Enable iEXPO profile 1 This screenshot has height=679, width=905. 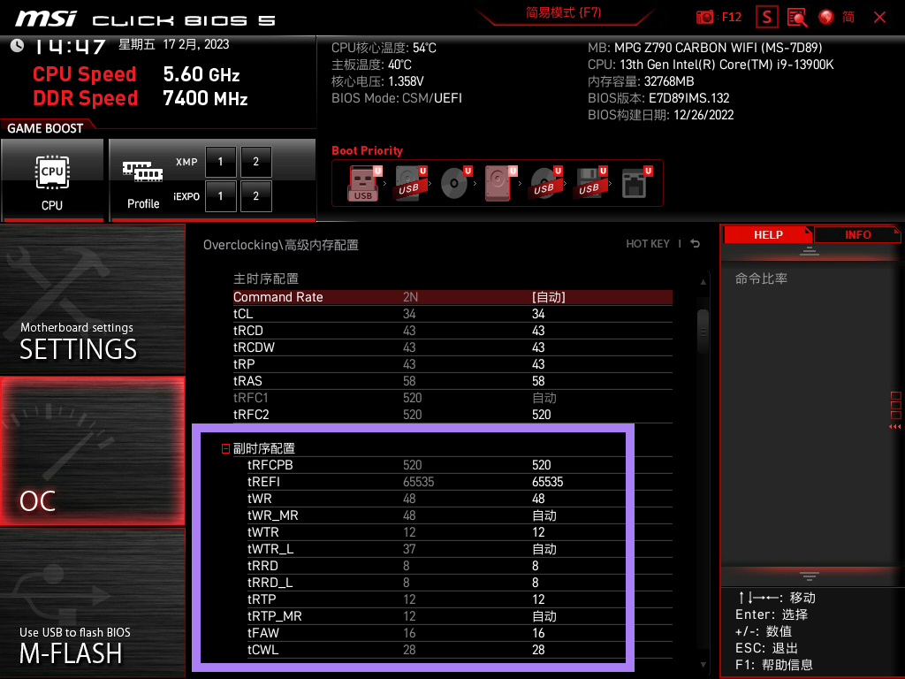point(220,195)
